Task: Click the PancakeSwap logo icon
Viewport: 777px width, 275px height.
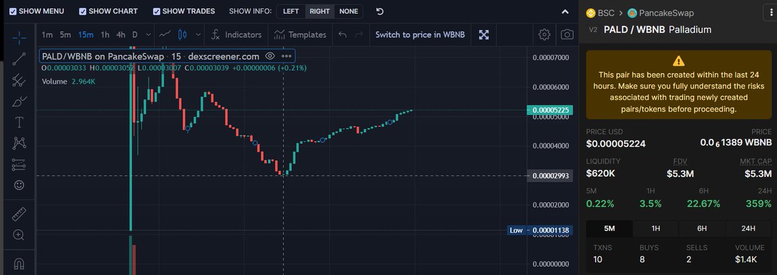Action: tap(633, 12)
